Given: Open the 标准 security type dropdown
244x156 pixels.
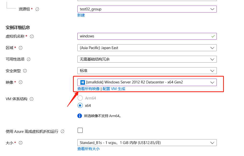Looking at the screenshot, I should tap(147, 71).
